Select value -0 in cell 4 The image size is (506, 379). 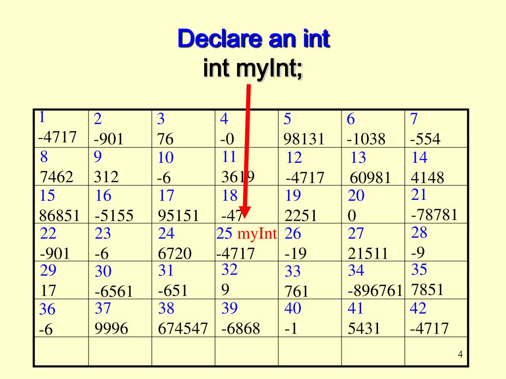(x=227, y=139)
